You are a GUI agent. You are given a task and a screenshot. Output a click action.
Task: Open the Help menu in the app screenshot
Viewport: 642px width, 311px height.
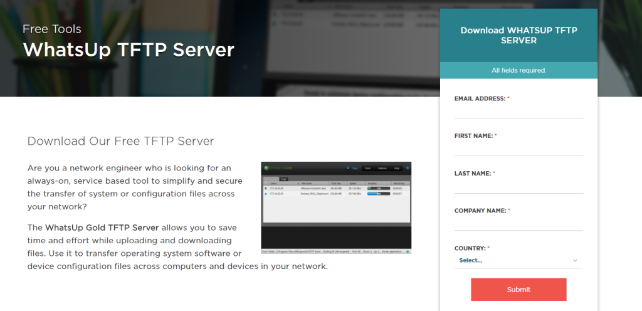tap(396, 168)
